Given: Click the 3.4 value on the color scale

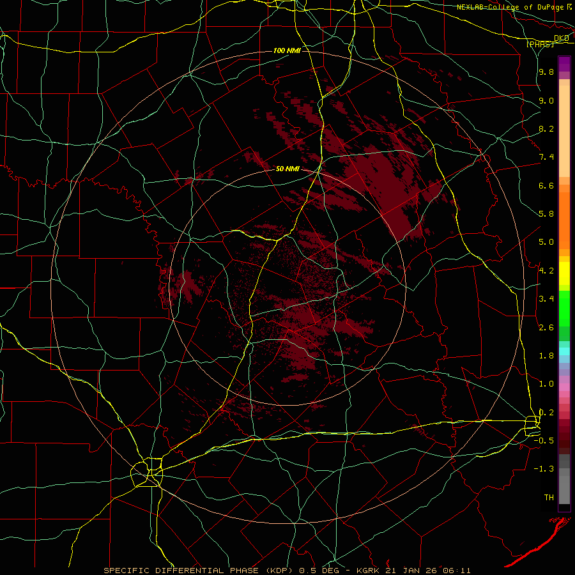Looking at the screenshot, I should (x=546, y=299).
